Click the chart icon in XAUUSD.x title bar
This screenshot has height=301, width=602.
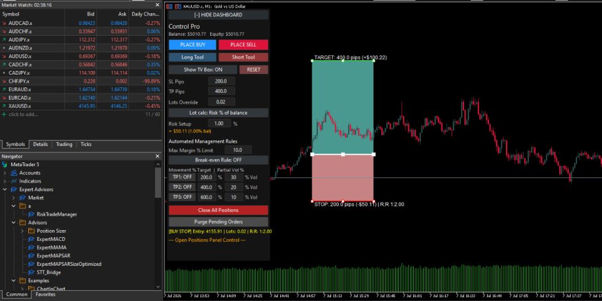pos(170,6)
